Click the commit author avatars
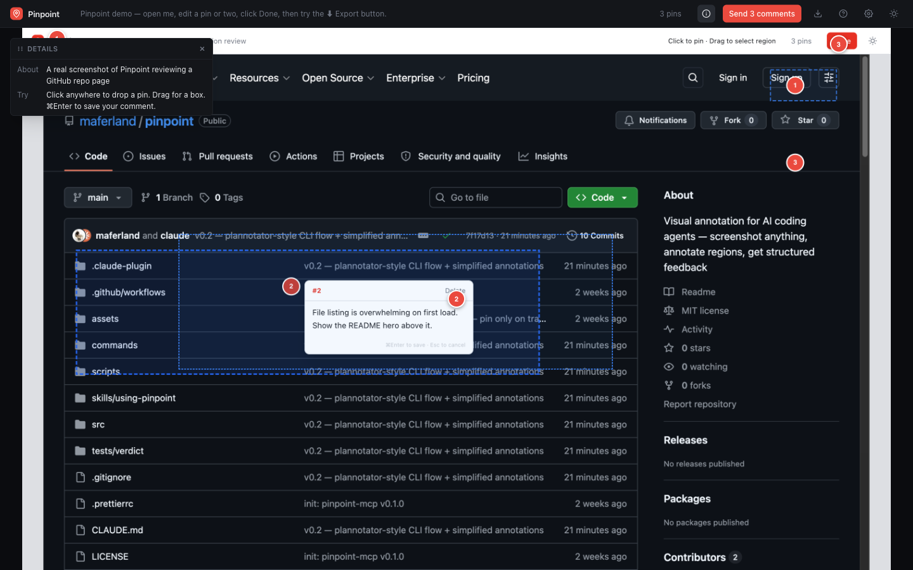 click(82, 236)
